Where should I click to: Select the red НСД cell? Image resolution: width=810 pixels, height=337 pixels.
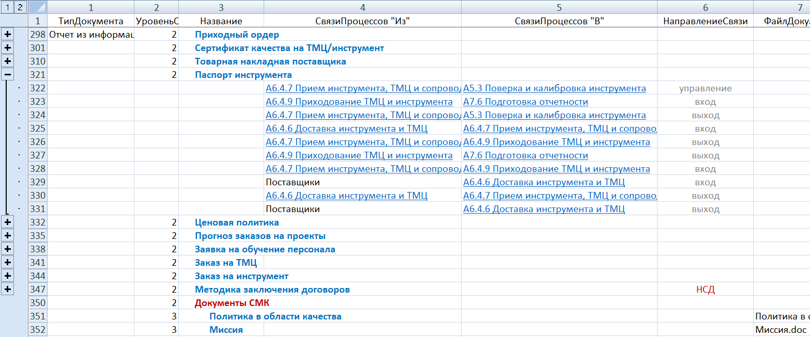[x=705, y=290]
